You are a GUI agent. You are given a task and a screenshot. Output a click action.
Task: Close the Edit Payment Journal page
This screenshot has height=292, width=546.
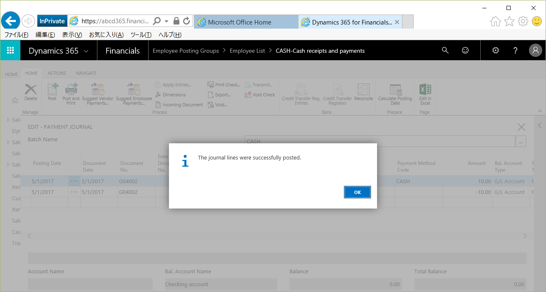[521, 127]
